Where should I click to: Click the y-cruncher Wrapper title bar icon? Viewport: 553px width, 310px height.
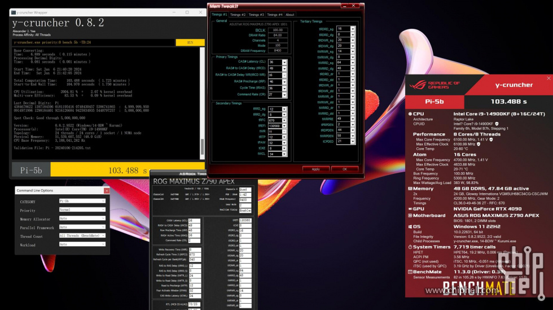tap(14, 12)
